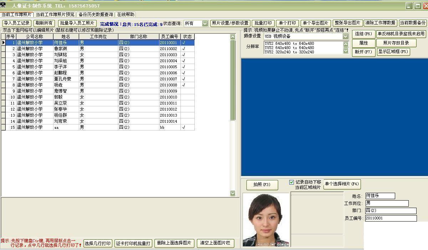Screen dimensions: 428x250
Task: Click 当前数据备份 button
Action: 413,23
